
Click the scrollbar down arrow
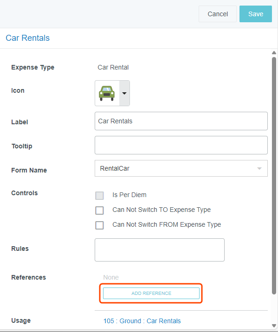(x=274, y=326)
